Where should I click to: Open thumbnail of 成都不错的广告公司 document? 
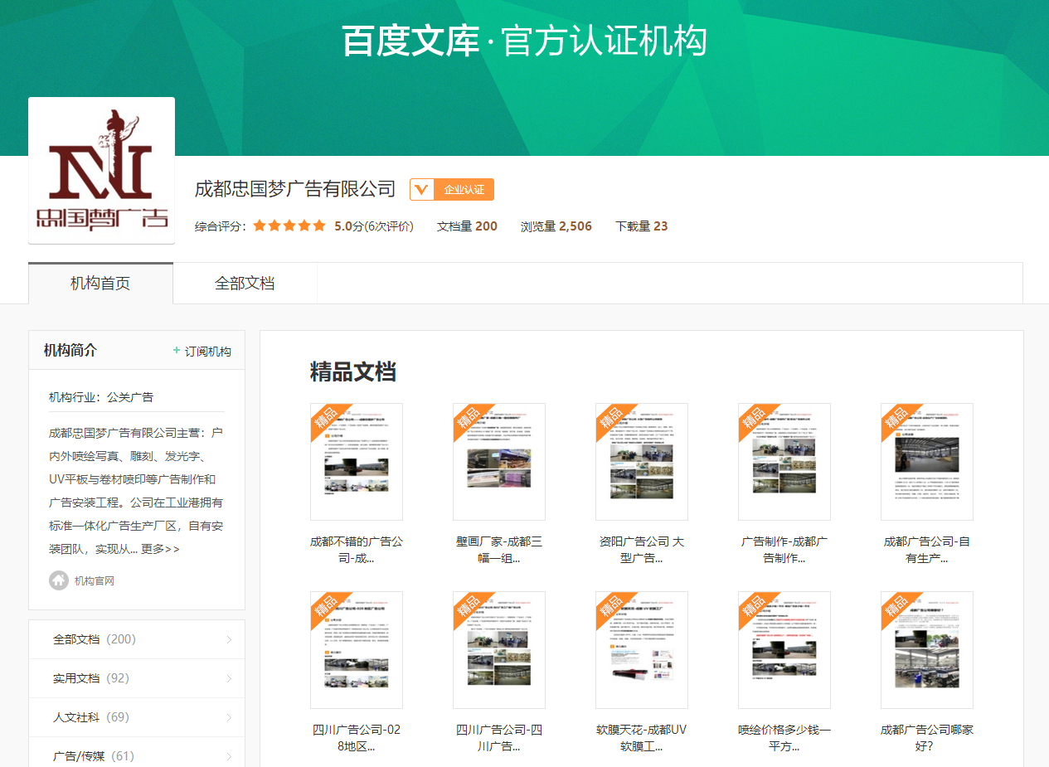click(x=357, y=462)
